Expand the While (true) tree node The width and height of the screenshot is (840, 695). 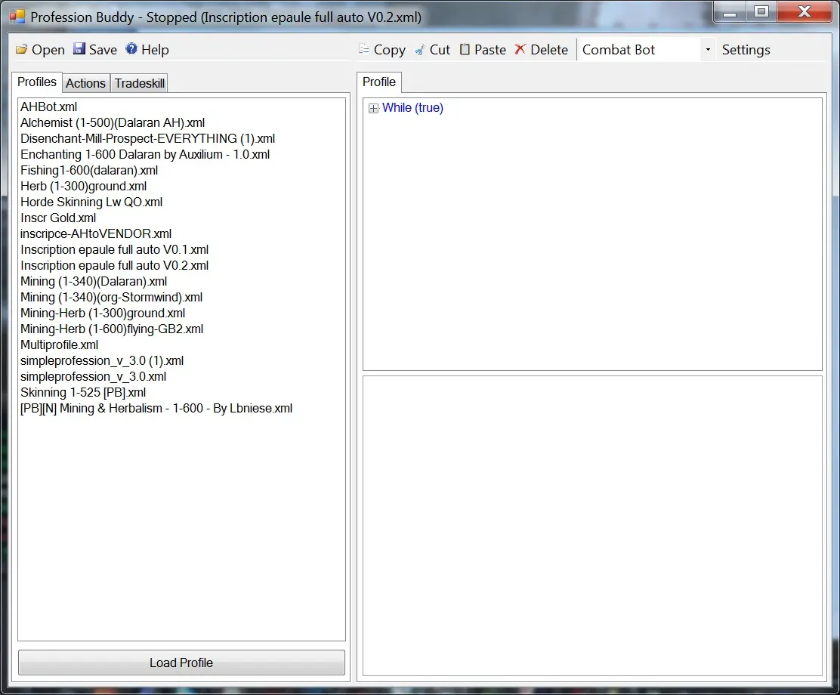(x=373, y=108)
